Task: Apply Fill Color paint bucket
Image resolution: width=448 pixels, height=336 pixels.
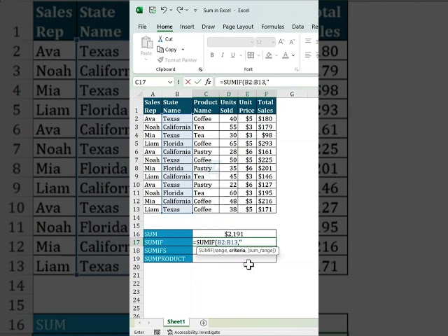Action: (x=269, y=55)
